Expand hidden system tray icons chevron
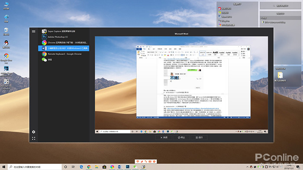This screenshot has height=170, width=303. [247, 167]
